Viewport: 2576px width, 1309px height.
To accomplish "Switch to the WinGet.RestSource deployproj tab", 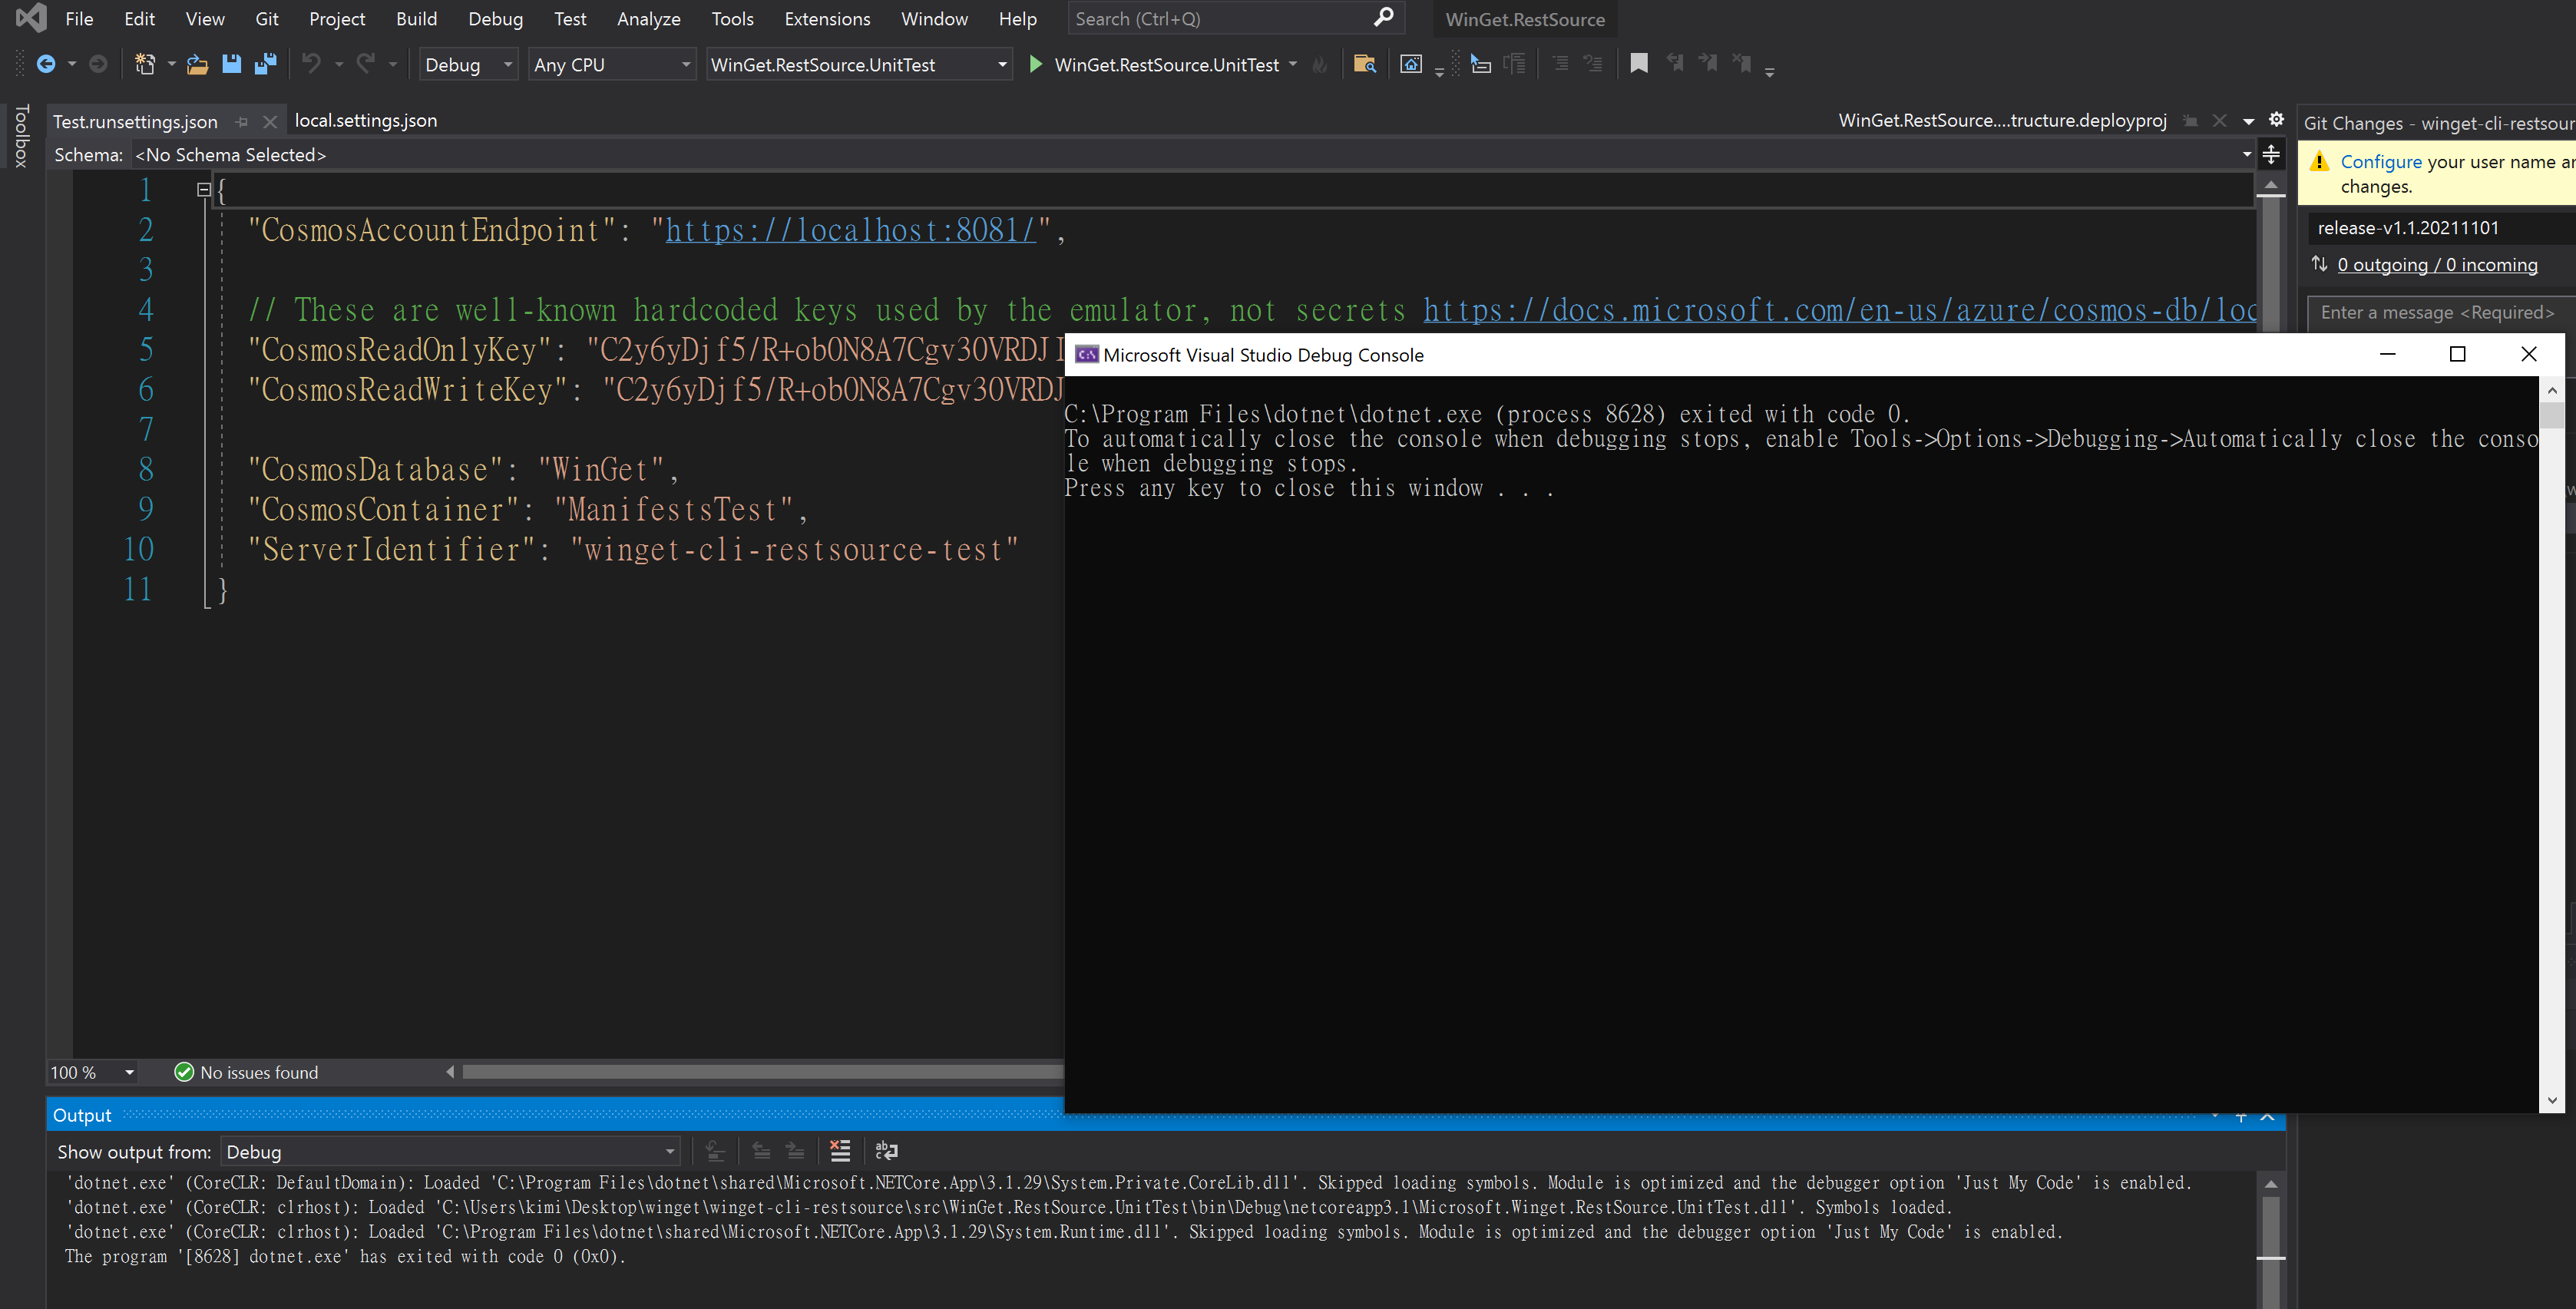I will (x=2002, y=120).
